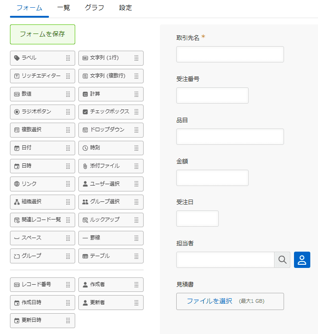
Task: Open the グラフ tab
Action: pyautogui.click(x=94, y=8)
